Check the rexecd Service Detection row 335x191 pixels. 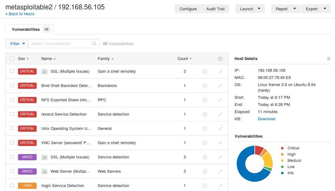point(12,114)
